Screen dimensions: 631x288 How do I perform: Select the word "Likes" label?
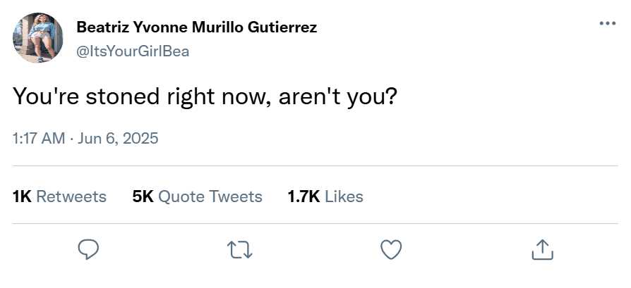click(344, 196)
